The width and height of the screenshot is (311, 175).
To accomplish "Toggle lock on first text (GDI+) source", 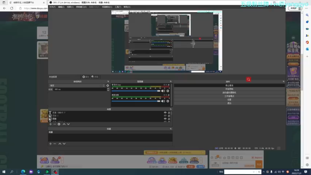I will coord(169,113).
